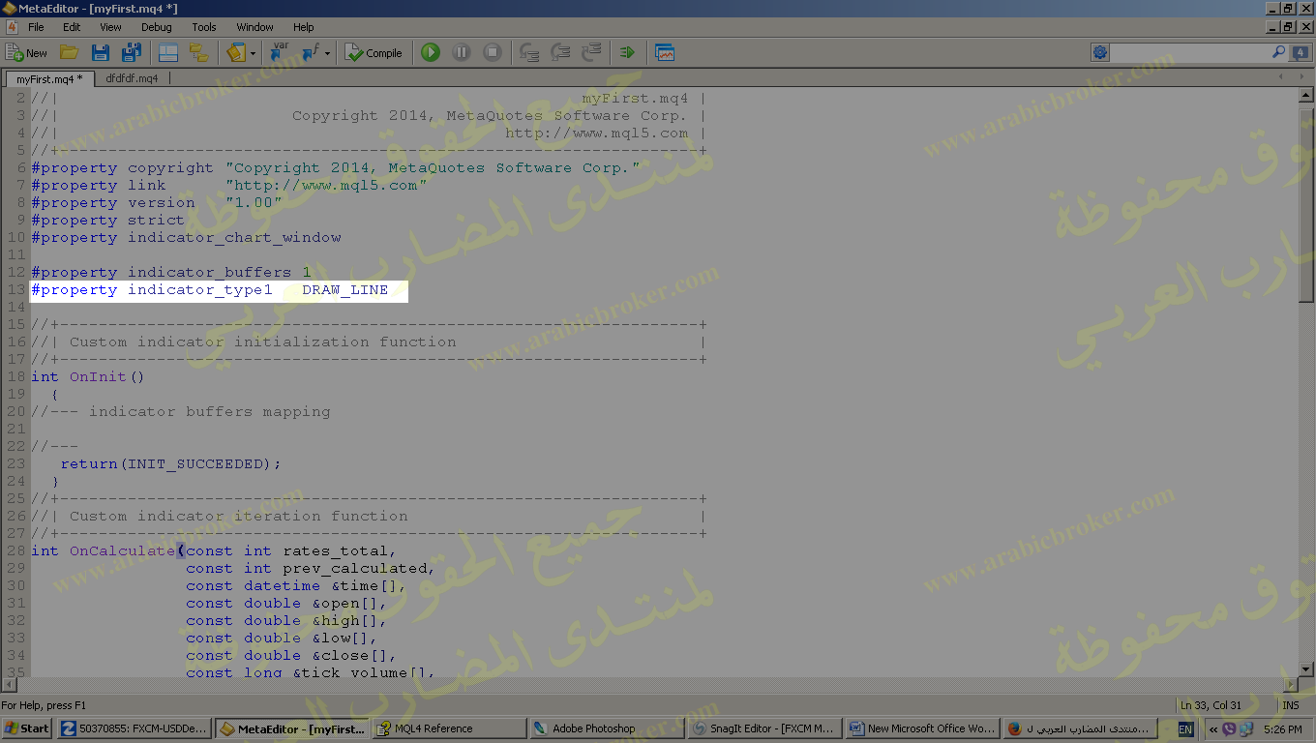1316x743 pixels.
Task: Pause debugging
Action: click(x=462, y=53)
